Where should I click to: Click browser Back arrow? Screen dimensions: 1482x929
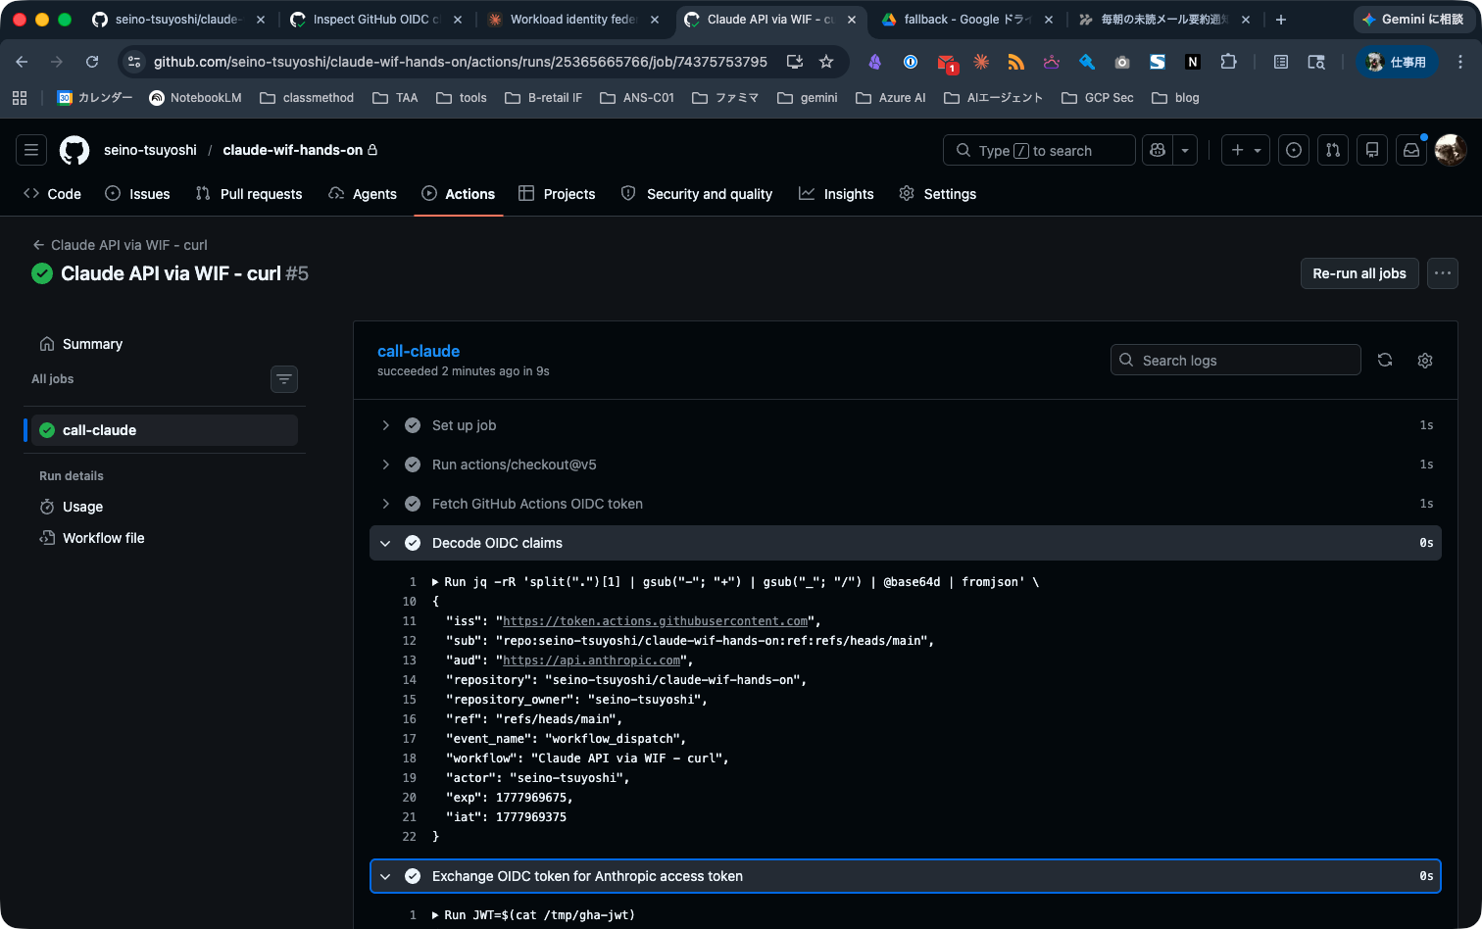click(22, 62)
